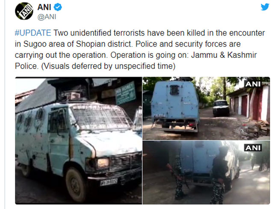
Task: Click the Twitter bird logo
Action: pyautogui.click(x=265, y=7)
